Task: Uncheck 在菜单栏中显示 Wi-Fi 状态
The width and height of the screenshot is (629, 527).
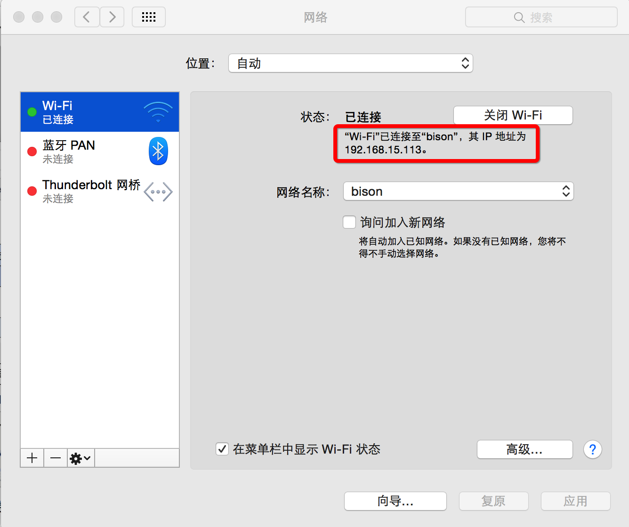Action: click(222, 449)
